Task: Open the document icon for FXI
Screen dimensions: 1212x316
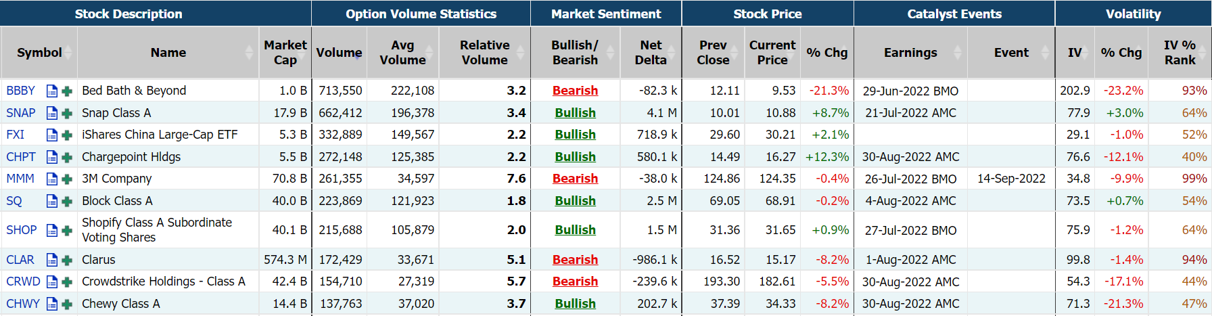Action: click(52, 135)
